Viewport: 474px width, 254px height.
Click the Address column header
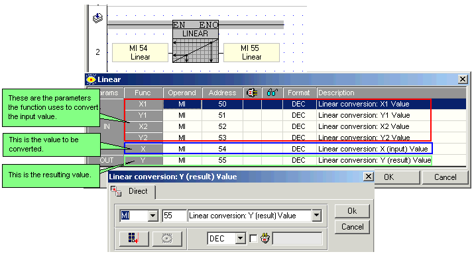tap(222, 93)
